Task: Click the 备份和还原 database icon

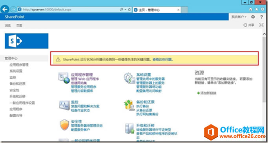Action: [129, 105]
